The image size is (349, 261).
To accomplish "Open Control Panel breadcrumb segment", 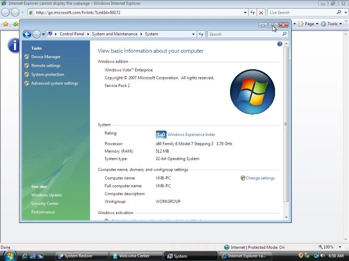I will point(72,34).
